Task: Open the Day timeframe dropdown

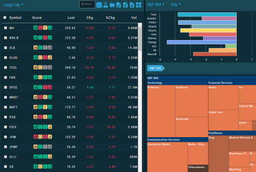Action: pos(176,5)
